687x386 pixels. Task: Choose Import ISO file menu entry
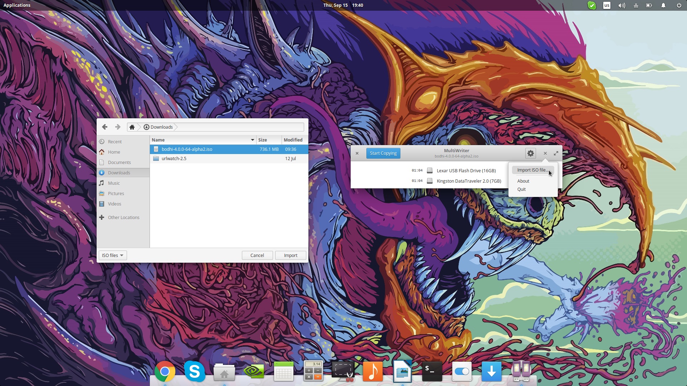(533, 170)
